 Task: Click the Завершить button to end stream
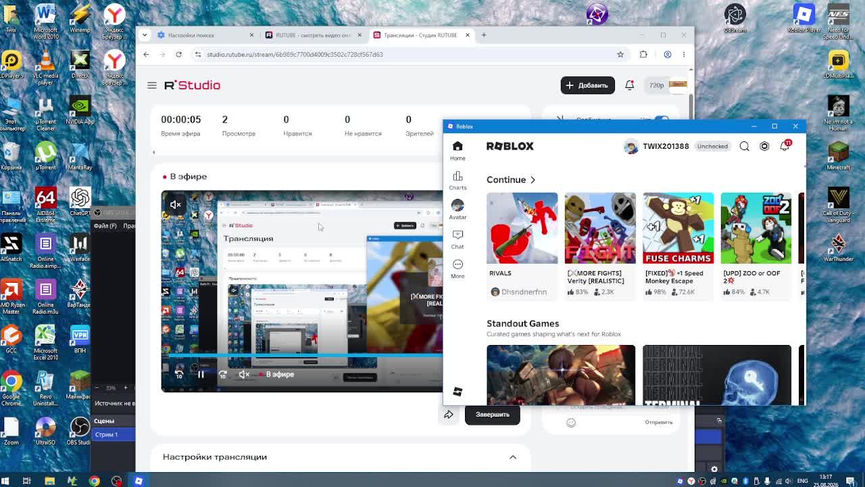493,415
